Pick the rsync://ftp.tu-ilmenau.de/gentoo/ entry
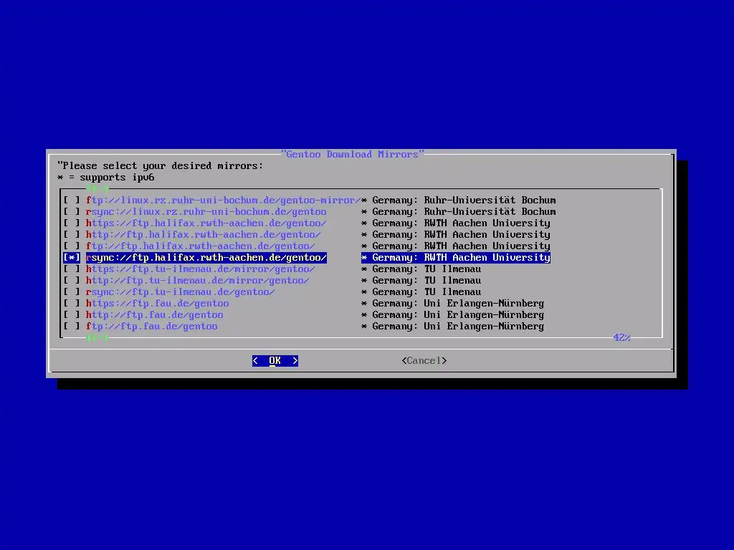This screenshot has width=734, height=550. click(180, 292)
